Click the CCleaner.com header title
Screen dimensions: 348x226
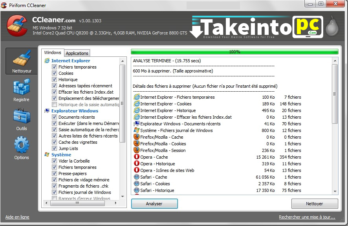pos(54,20)
